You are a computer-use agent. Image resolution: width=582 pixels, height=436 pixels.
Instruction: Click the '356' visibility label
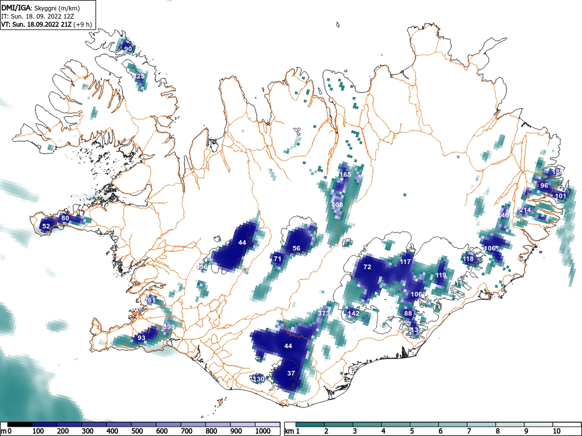coord(203,267)
